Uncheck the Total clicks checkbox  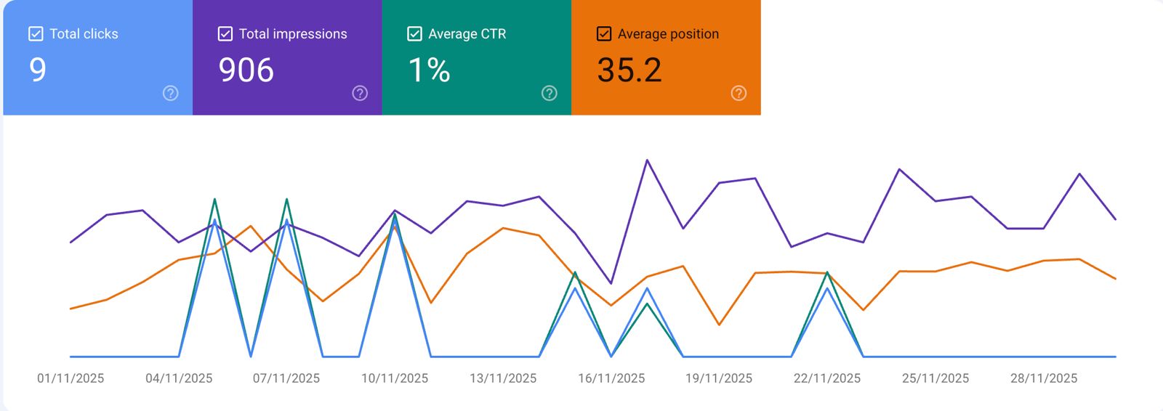36,33
